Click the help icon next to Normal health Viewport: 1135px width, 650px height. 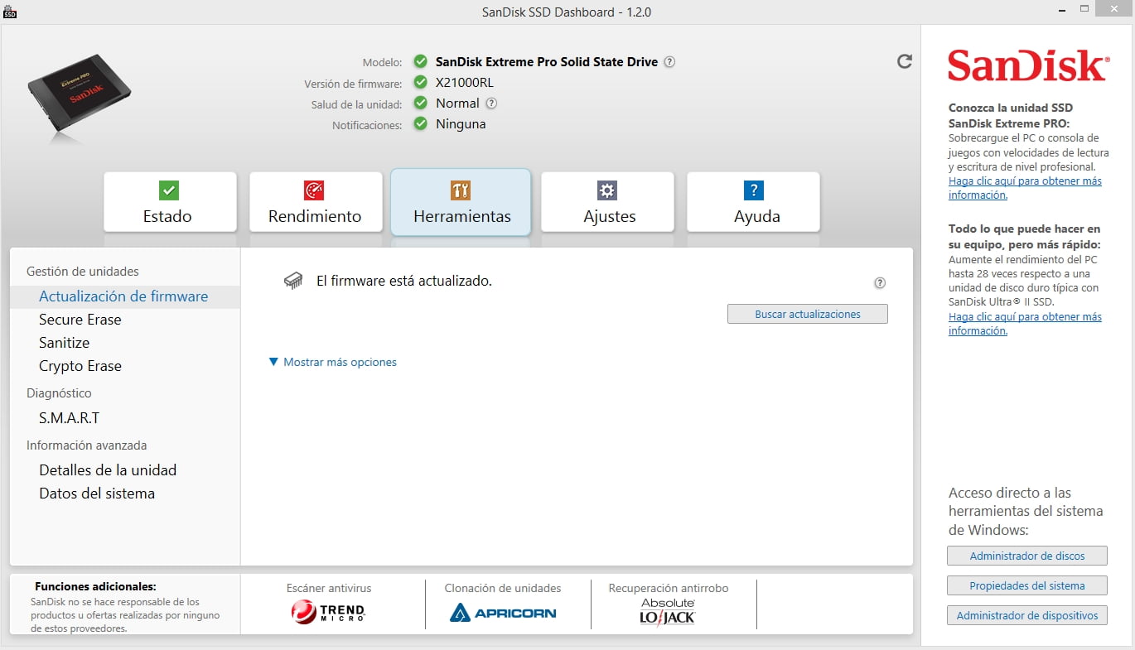491,104
